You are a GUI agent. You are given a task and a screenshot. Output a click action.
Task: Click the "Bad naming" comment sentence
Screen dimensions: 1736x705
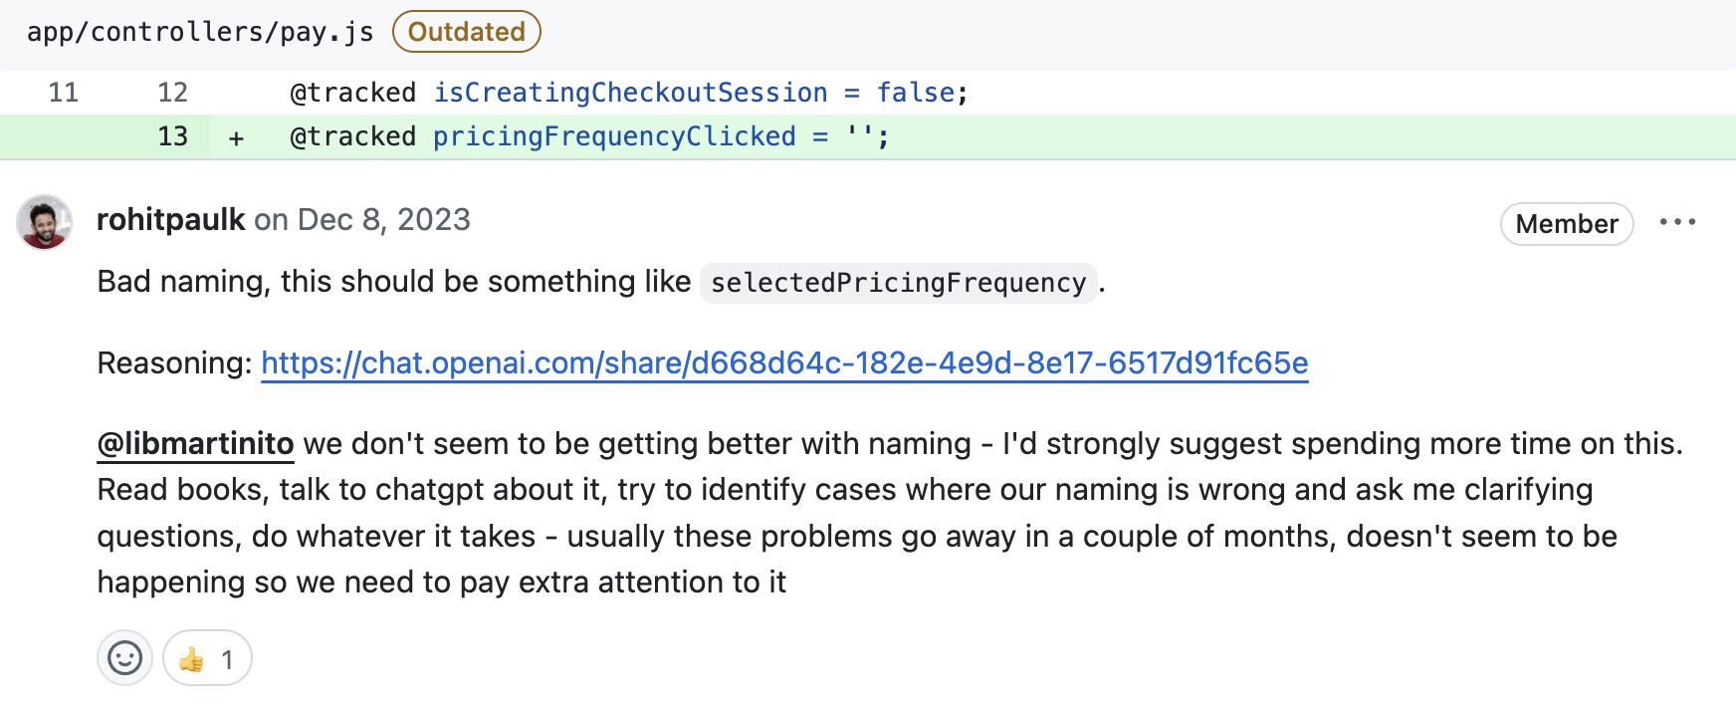click(393, 282)
